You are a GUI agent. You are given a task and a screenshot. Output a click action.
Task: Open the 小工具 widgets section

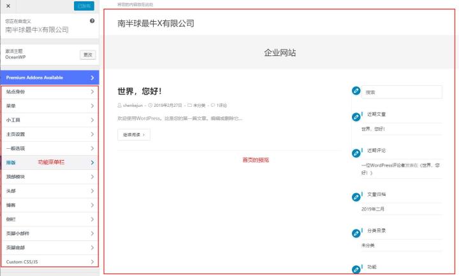click(50, 120)
